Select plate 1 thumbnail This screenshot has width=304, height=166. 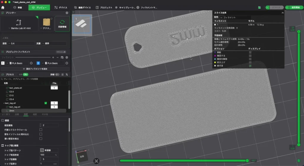click(x=82, y=24)
